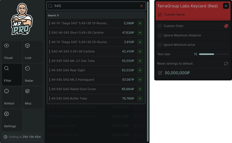Open the Aimbot crosshair section
The image size is (232, 143).
coord(12,97)
